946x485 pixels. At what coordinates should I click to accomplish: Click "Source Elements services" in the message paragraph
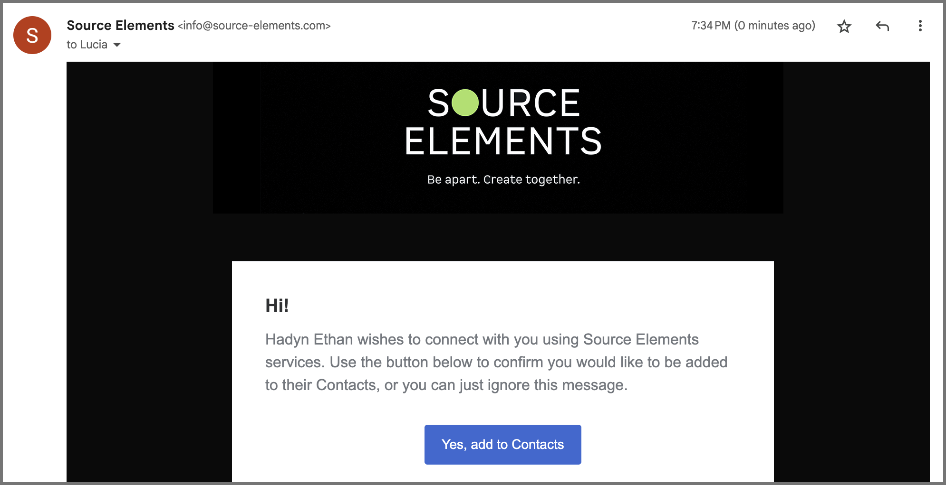coord(640,340)
